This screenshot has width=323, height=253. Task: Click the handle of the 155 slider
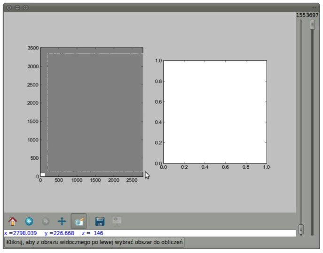301,229
